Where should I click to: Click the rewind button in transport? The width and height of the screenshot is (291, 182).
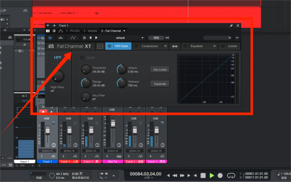coord(175,175)
